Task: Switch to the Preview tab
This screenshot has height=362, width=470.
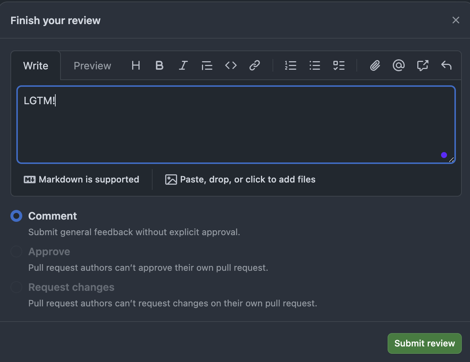Action: 92,66
